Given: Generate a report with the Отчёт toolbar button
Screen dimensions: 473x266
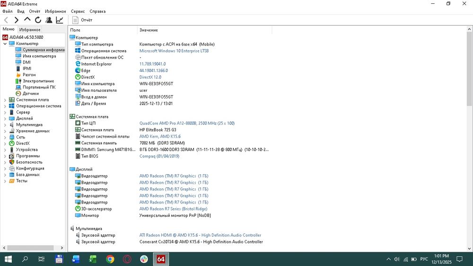Looking at the screenshot, I should coord(82,20).
